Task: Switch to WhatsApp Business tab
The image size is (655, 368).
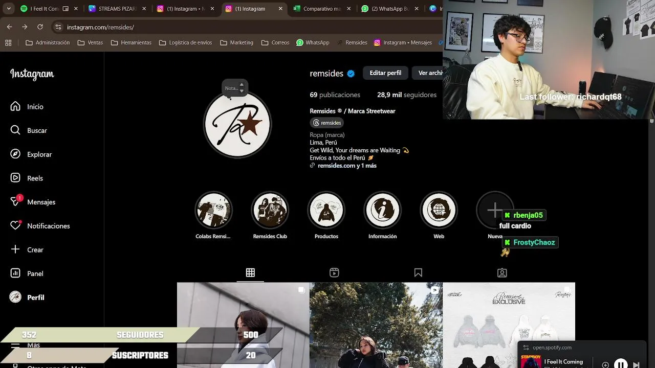Action: pyautogui.click(x=389, y=9)
